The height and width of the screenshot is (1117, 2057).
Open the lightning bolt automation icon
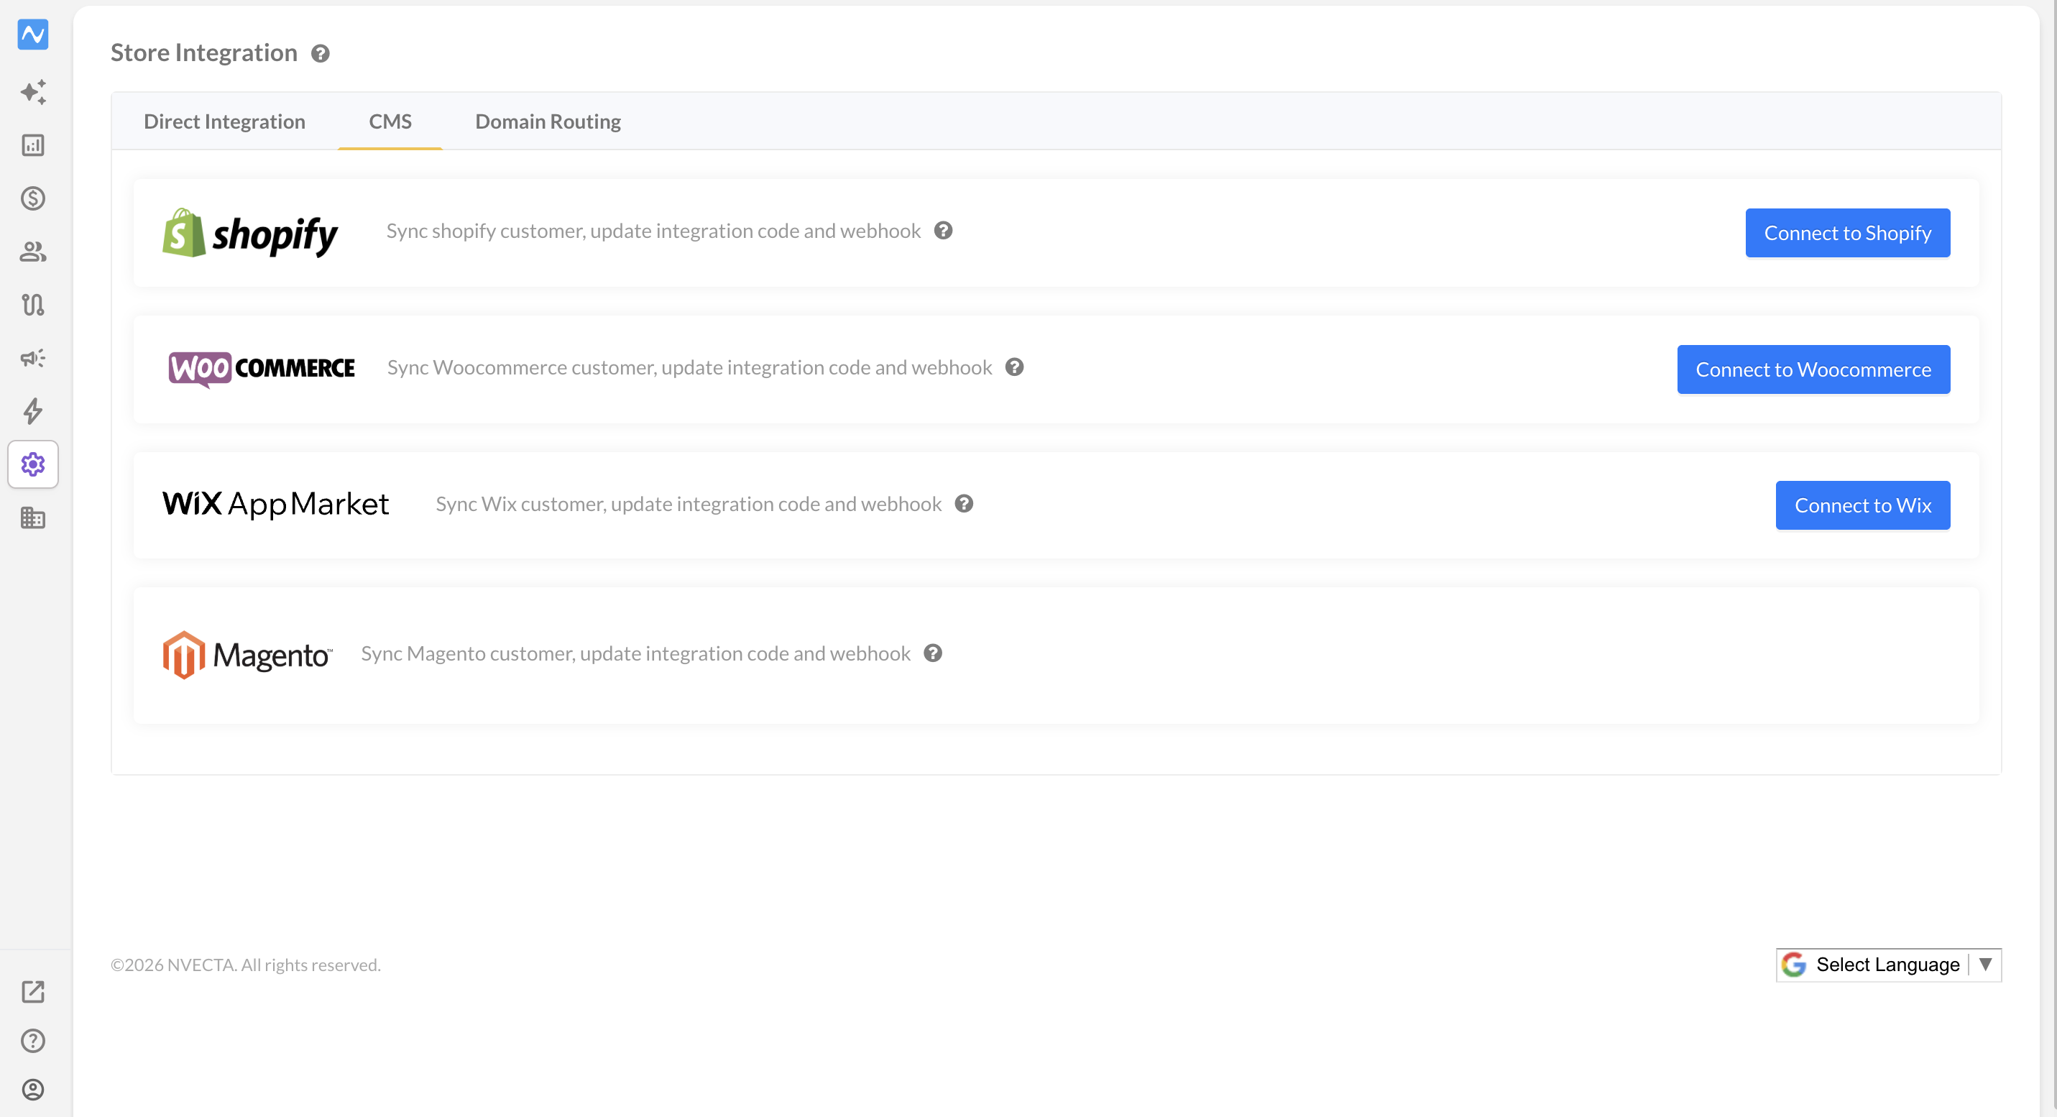[33, 411]
